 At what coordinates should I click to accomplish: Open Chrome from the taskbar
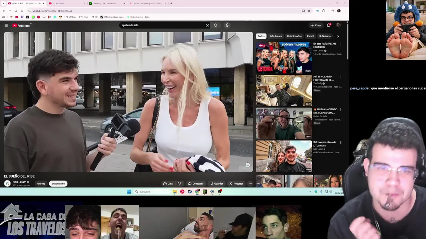pos(197,192)
